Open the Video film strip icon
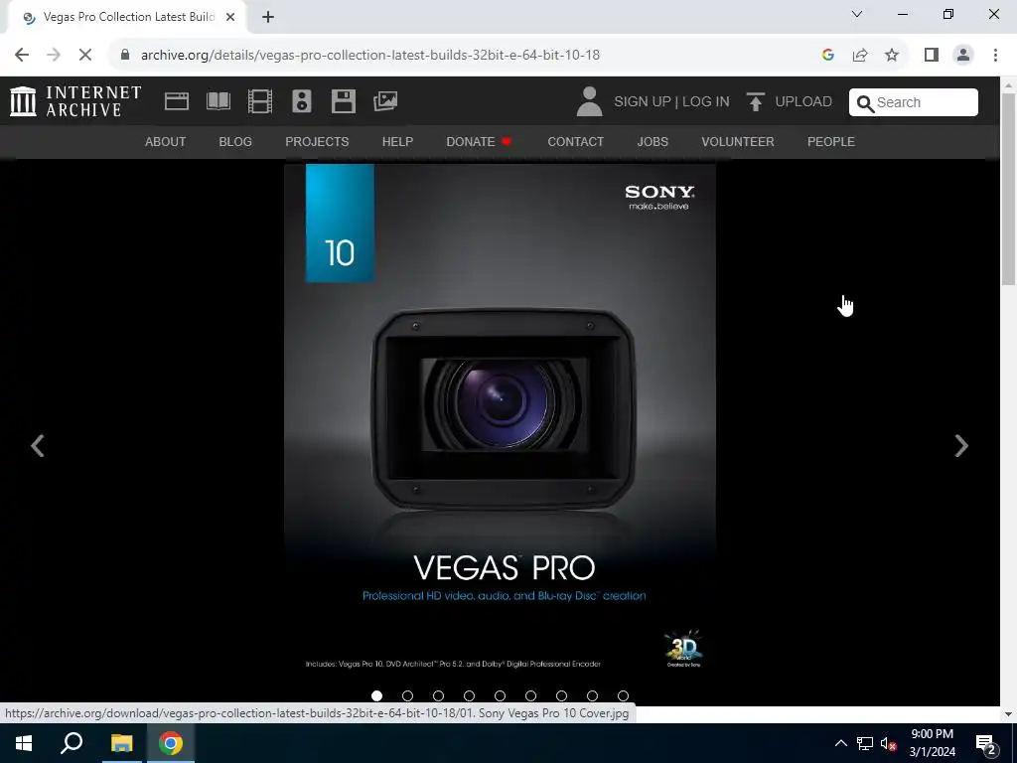 260,101
